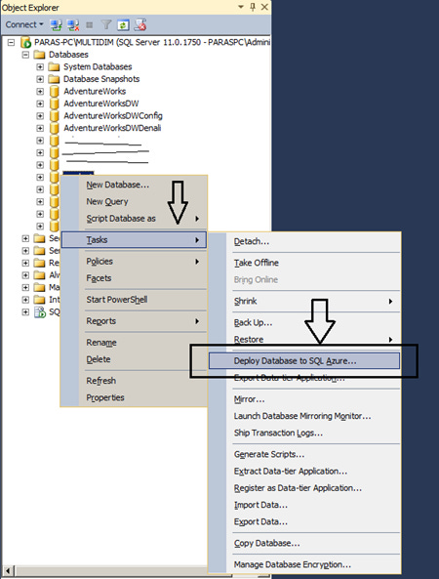Choose Extract Data-tier Application...
Image resolution: width=439 pixels, height=579 pixels.
click(x=304, y=472)
